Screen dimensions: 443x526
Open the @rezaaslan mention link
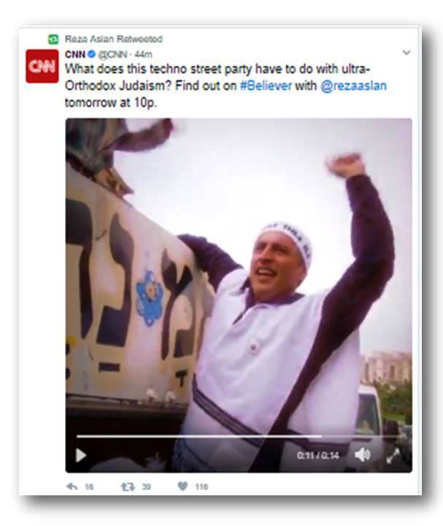pos(353,86)
